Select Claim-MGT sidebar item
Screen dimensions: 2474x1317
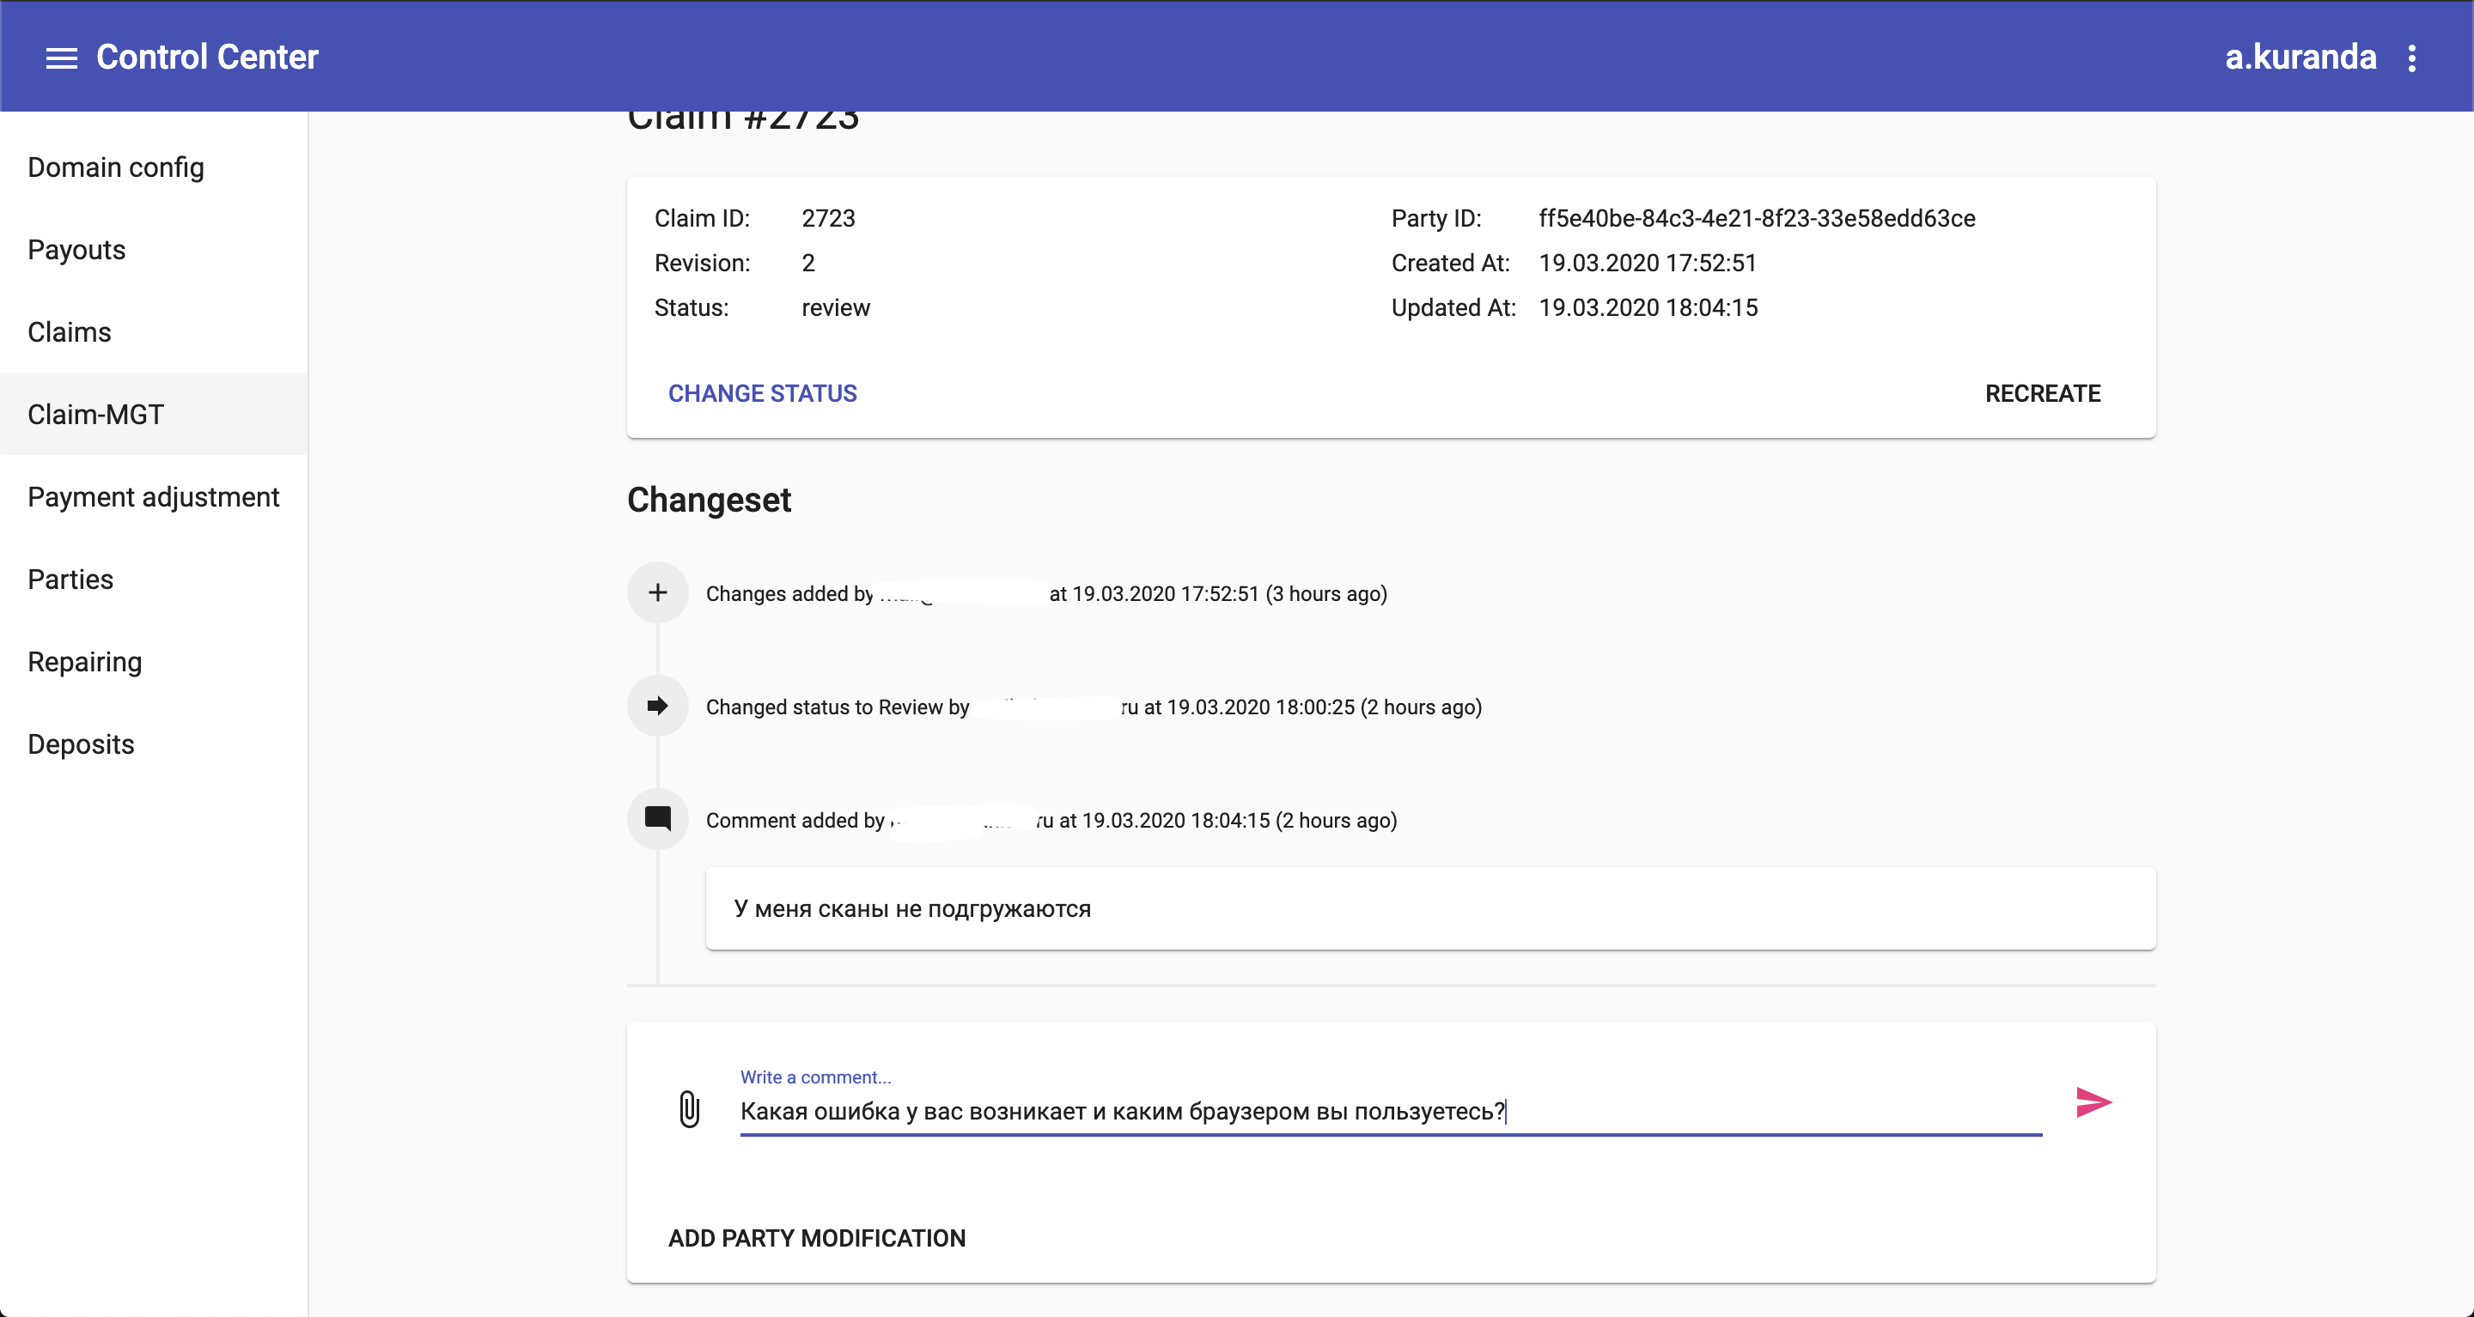pyautogui.click(x=154, y=414)
